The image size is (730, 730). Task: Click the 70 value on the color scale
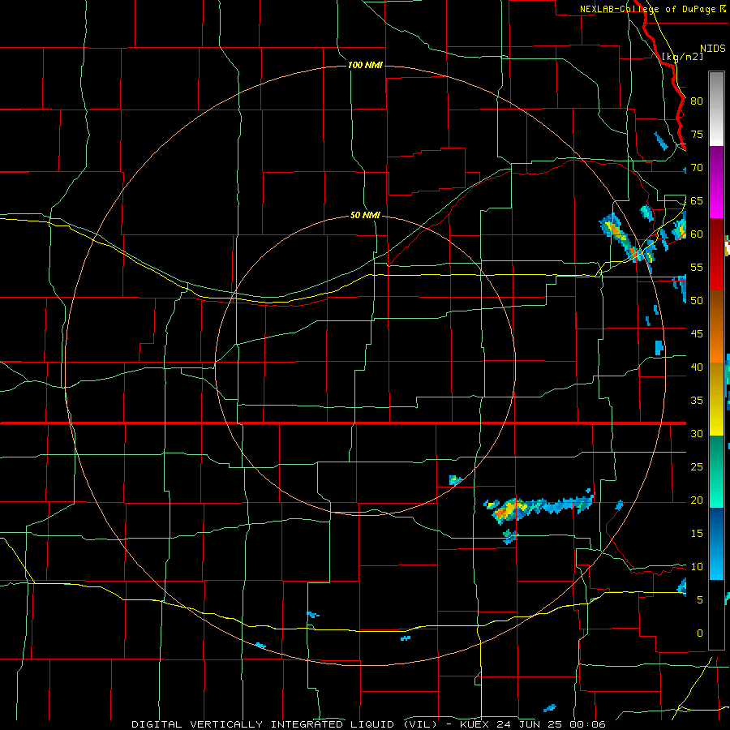click(x=697, y=168)
